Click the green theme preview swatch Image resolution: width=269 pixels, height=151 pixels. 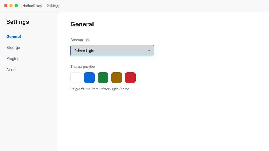coord(103,78)
